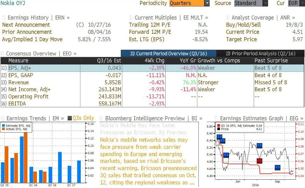
Task: Click blue event marker 3 on estimates graph
Action: click(x=222, y=141)
